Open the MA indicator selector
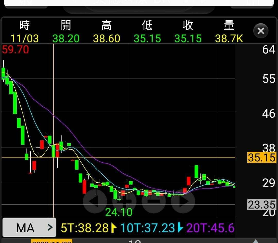This screenshot has width=278, height=243. tap(29, 228)
